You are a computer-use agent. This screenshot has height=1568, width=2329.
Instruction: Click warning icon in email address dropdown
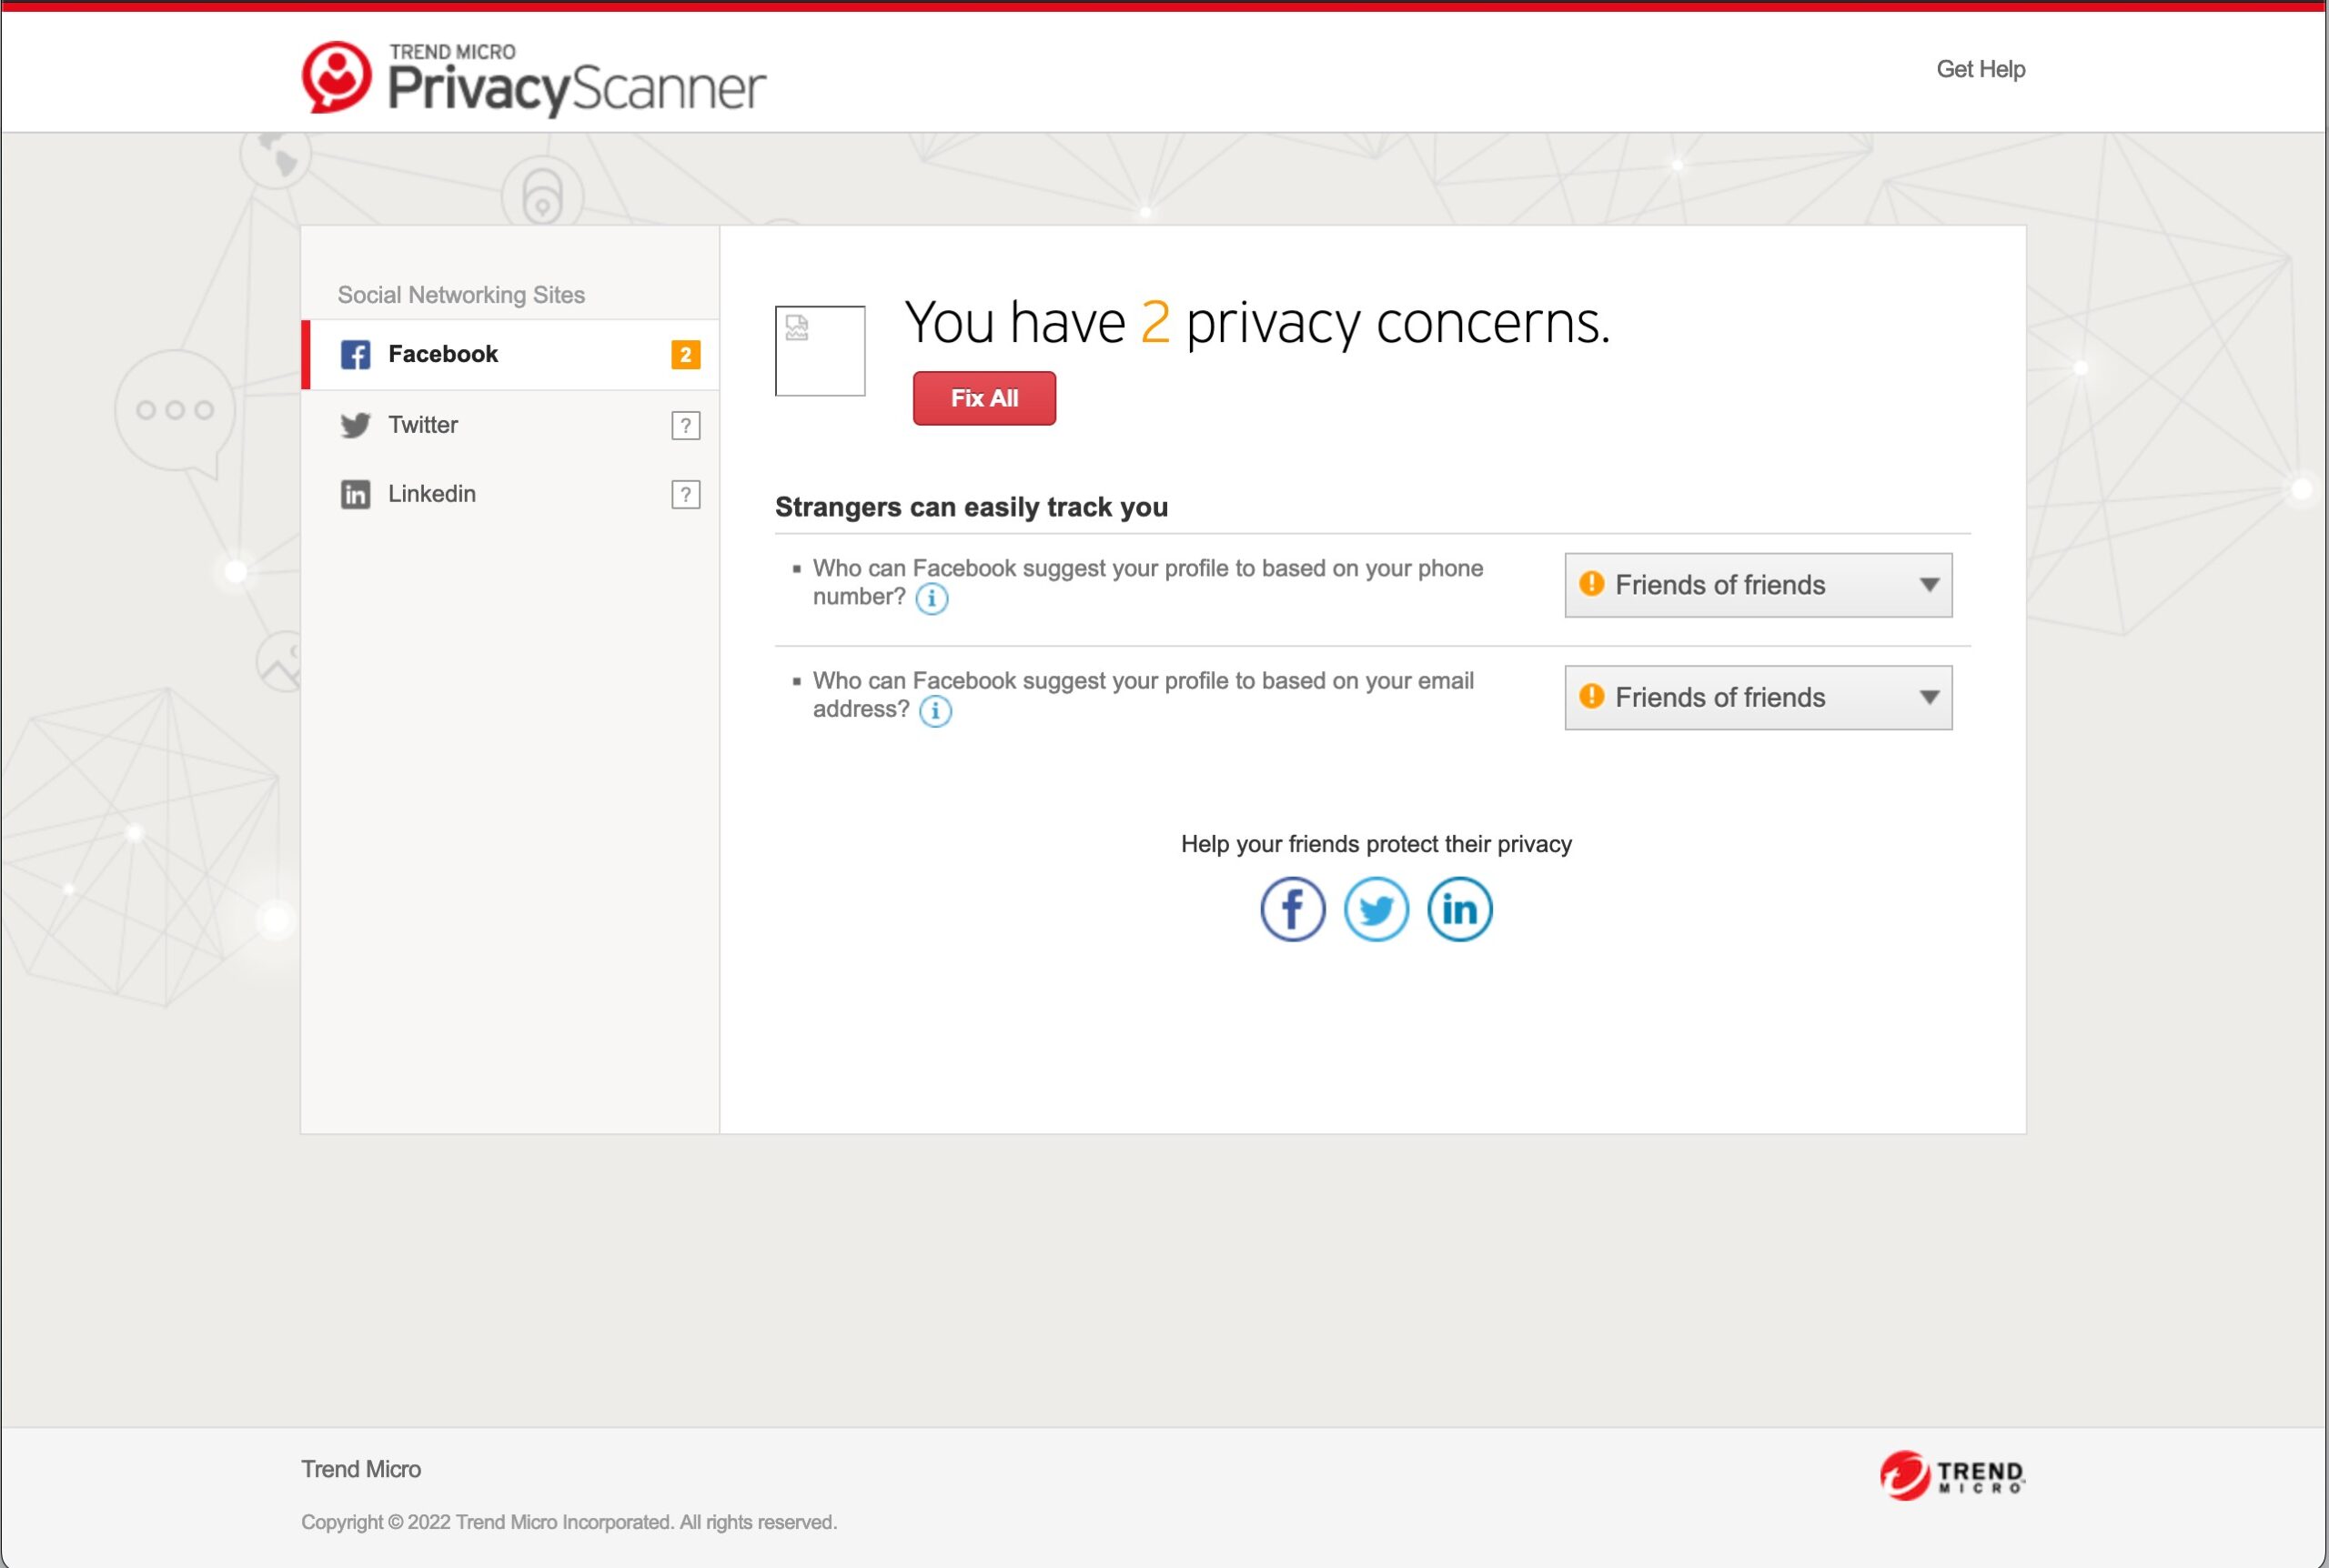1591,696
